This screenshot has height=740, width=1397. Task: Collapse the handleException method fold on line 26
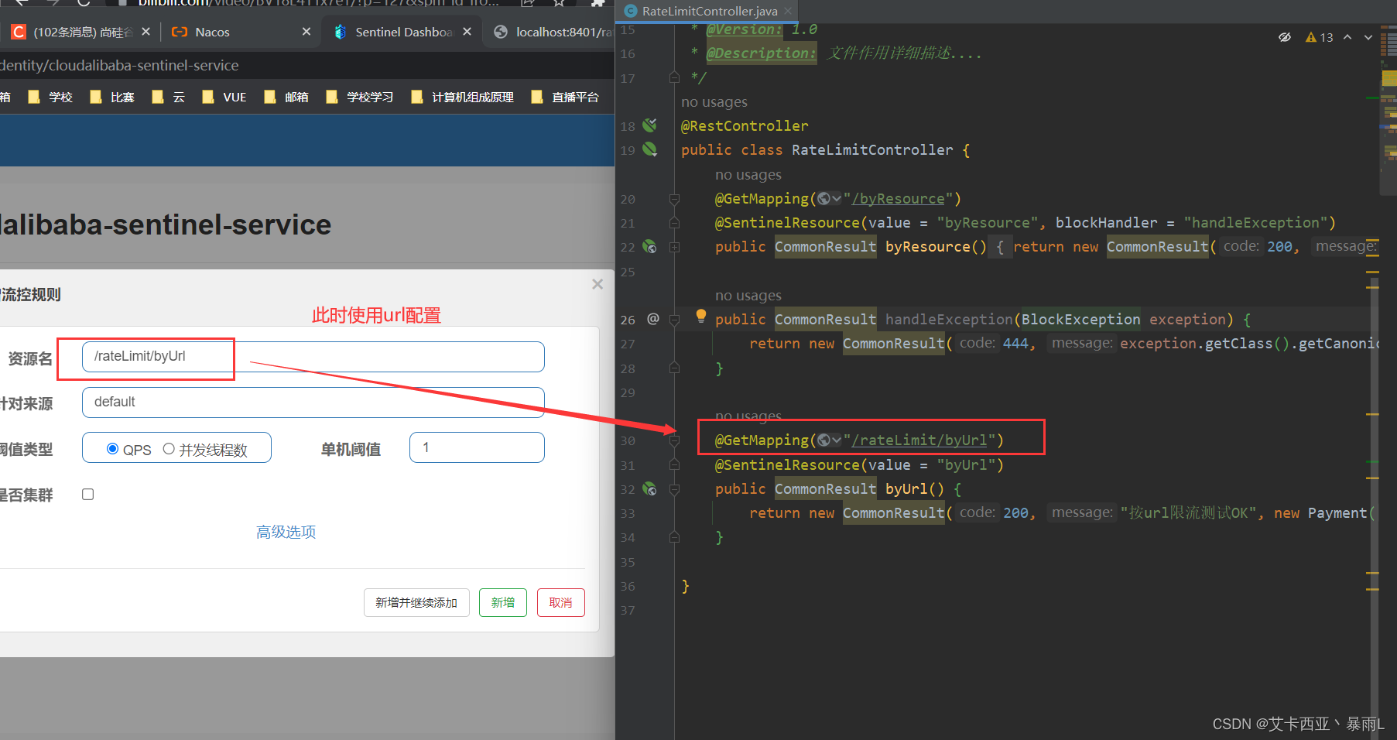(674, 319)
